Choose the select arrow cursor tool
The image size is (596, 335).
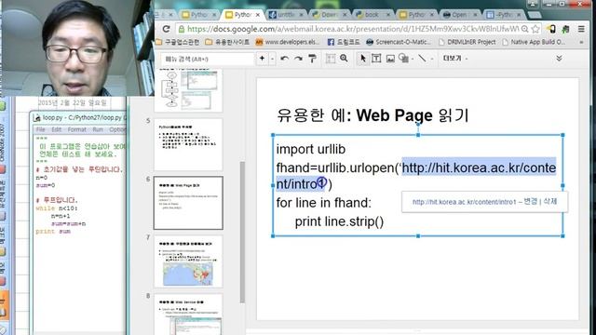pyautogui.click(x=362, y=59)
